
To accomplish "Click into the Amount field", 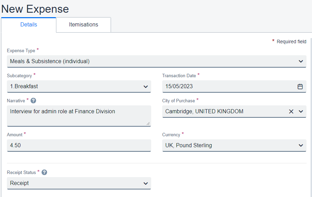I will (x=79, y=146).
